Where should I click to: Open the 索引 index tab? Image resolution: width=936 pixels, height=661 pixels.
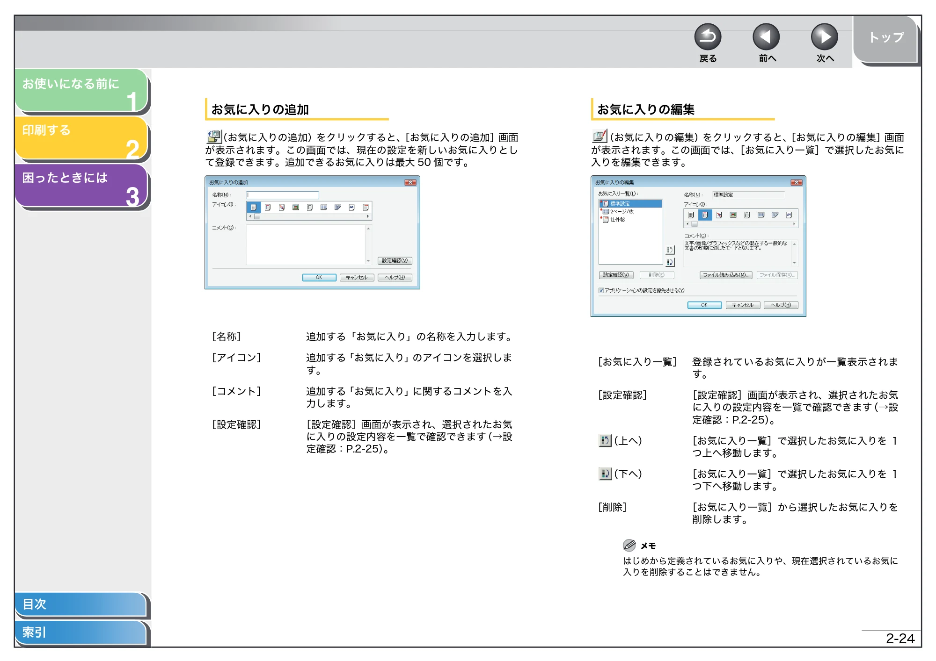[x=80, y=632]
